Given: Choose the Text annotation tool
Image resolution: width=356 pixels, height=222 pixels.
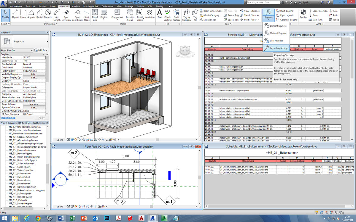Looking at the screenshot, I should tap(160, 14).
